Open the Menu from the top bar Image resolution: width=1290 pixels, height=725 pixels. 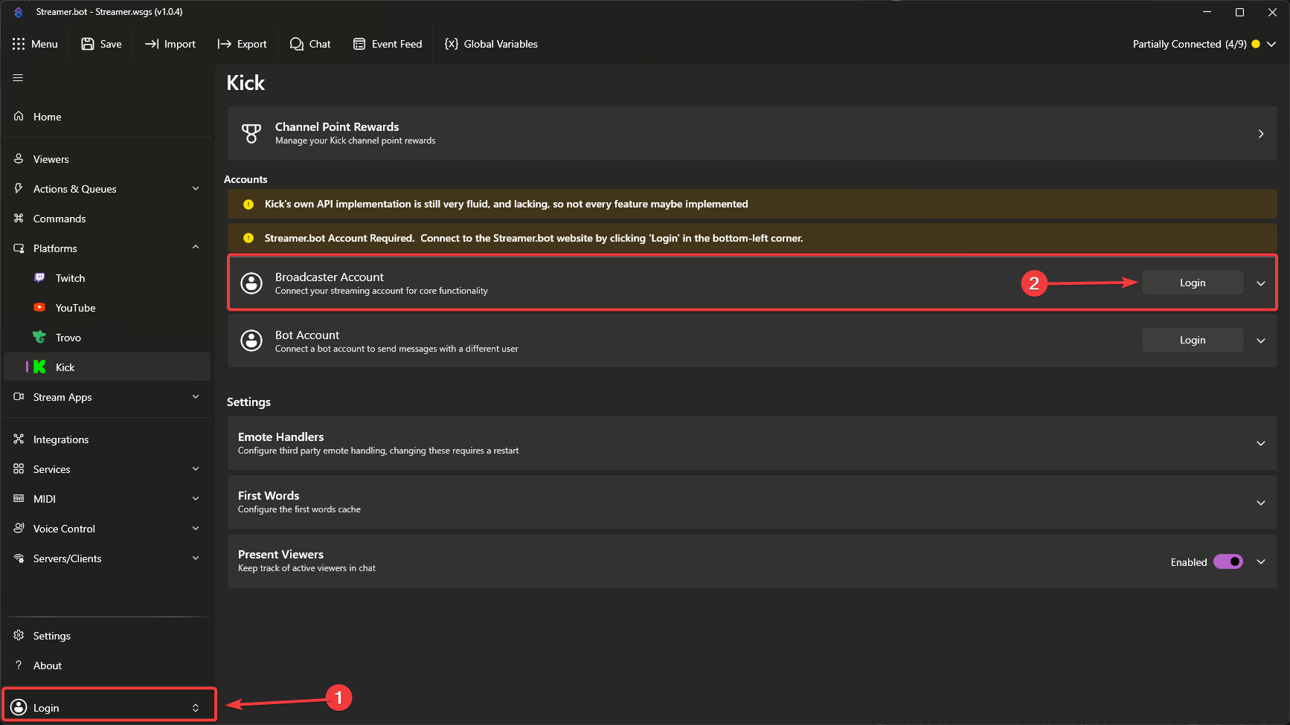coord(35,44)
